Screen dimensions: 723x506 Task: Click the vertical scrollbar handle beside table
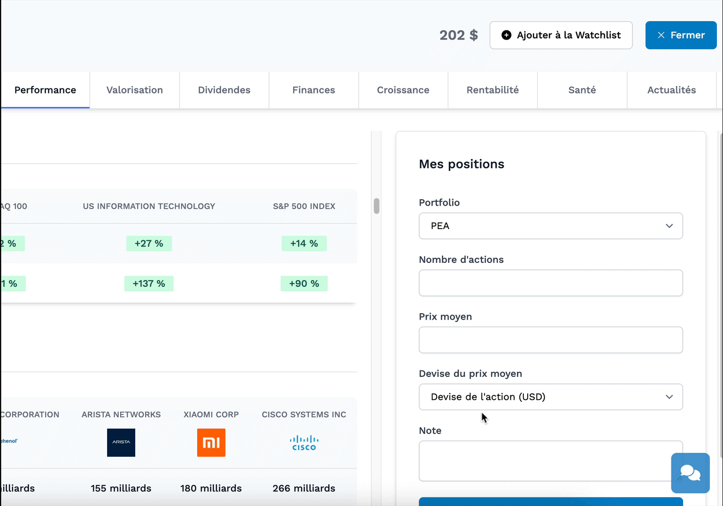click(377, 206)
